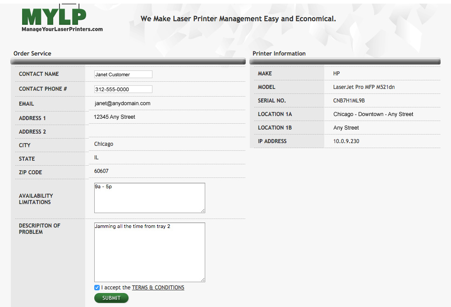Image resolution: width=451 pixels, height=307 pixels.
Task: Click the Printer Information section heading
Action: coord(279,53)
